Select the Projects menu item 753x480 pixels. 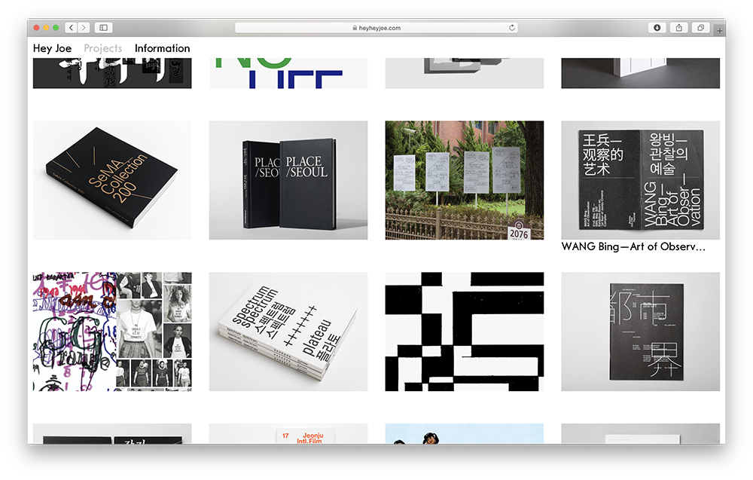102,48
